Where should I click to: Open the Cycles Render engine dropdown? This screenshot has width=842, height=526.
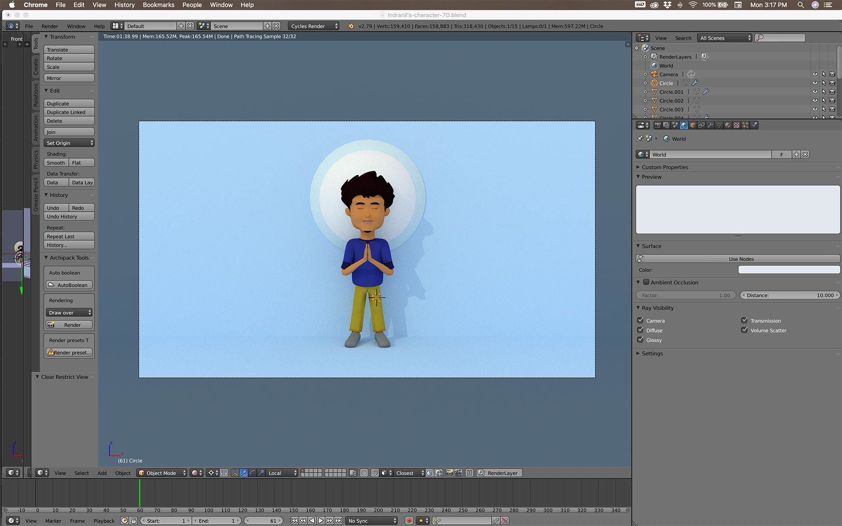(314, 26)
